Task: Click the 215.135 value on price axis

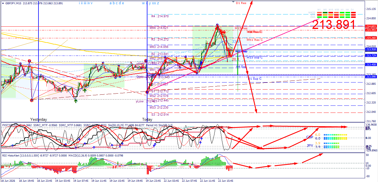Action: (x=371, y=9)
